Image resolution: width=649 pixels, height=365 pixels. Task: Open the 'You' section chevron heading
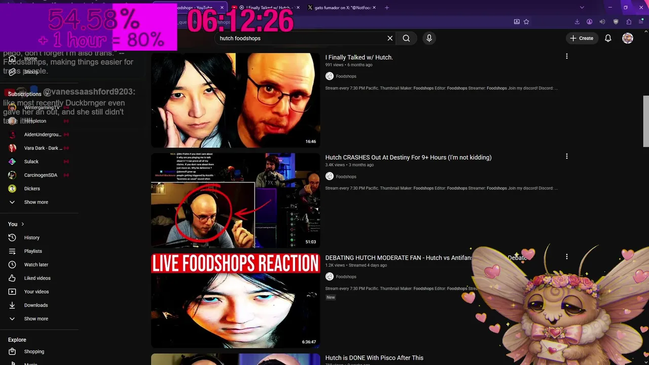coord(16,224)
